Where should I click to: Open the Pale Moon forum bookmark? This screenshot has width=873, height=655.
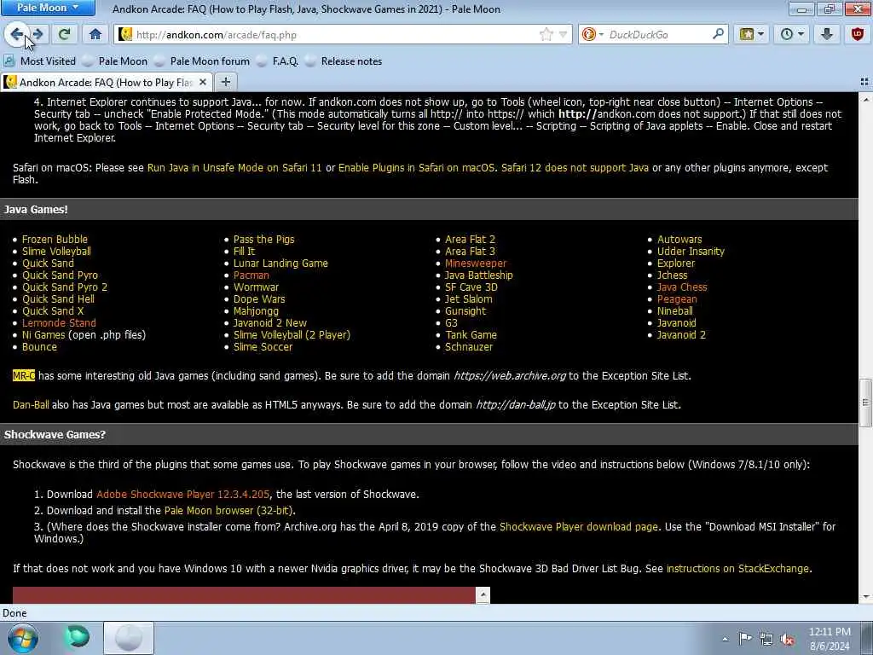203,61
